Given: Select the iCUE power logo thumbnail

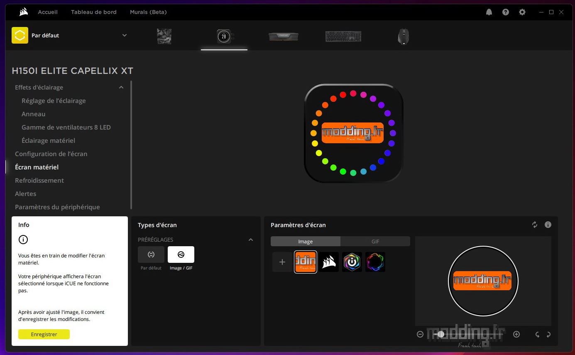Looking at the screenshot, I should (352, 262).
